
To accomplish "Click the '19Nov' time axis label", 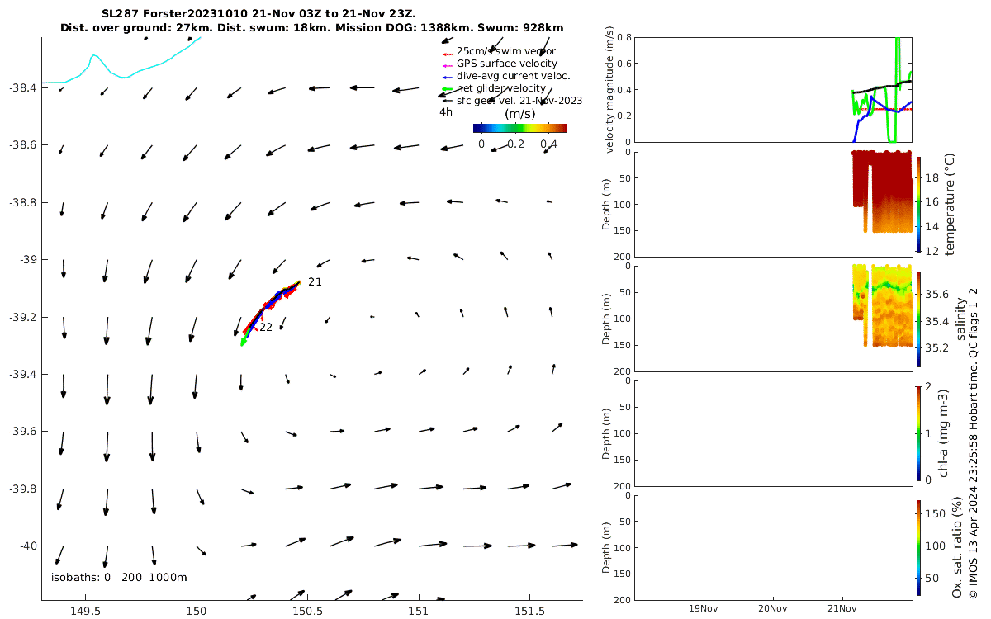I will pos(704,607).
